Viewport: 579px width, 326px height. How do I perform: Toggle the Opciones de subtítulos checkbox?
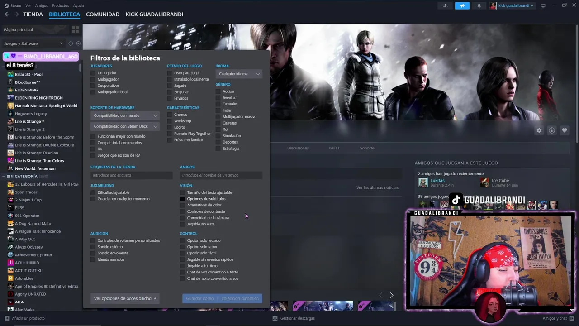point(183,199)
